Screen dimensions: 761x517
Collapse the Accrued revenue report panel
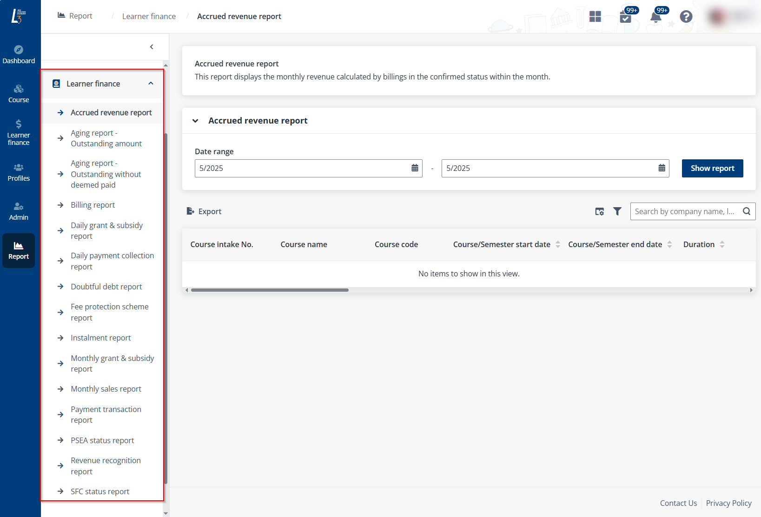tap(196, 121)
